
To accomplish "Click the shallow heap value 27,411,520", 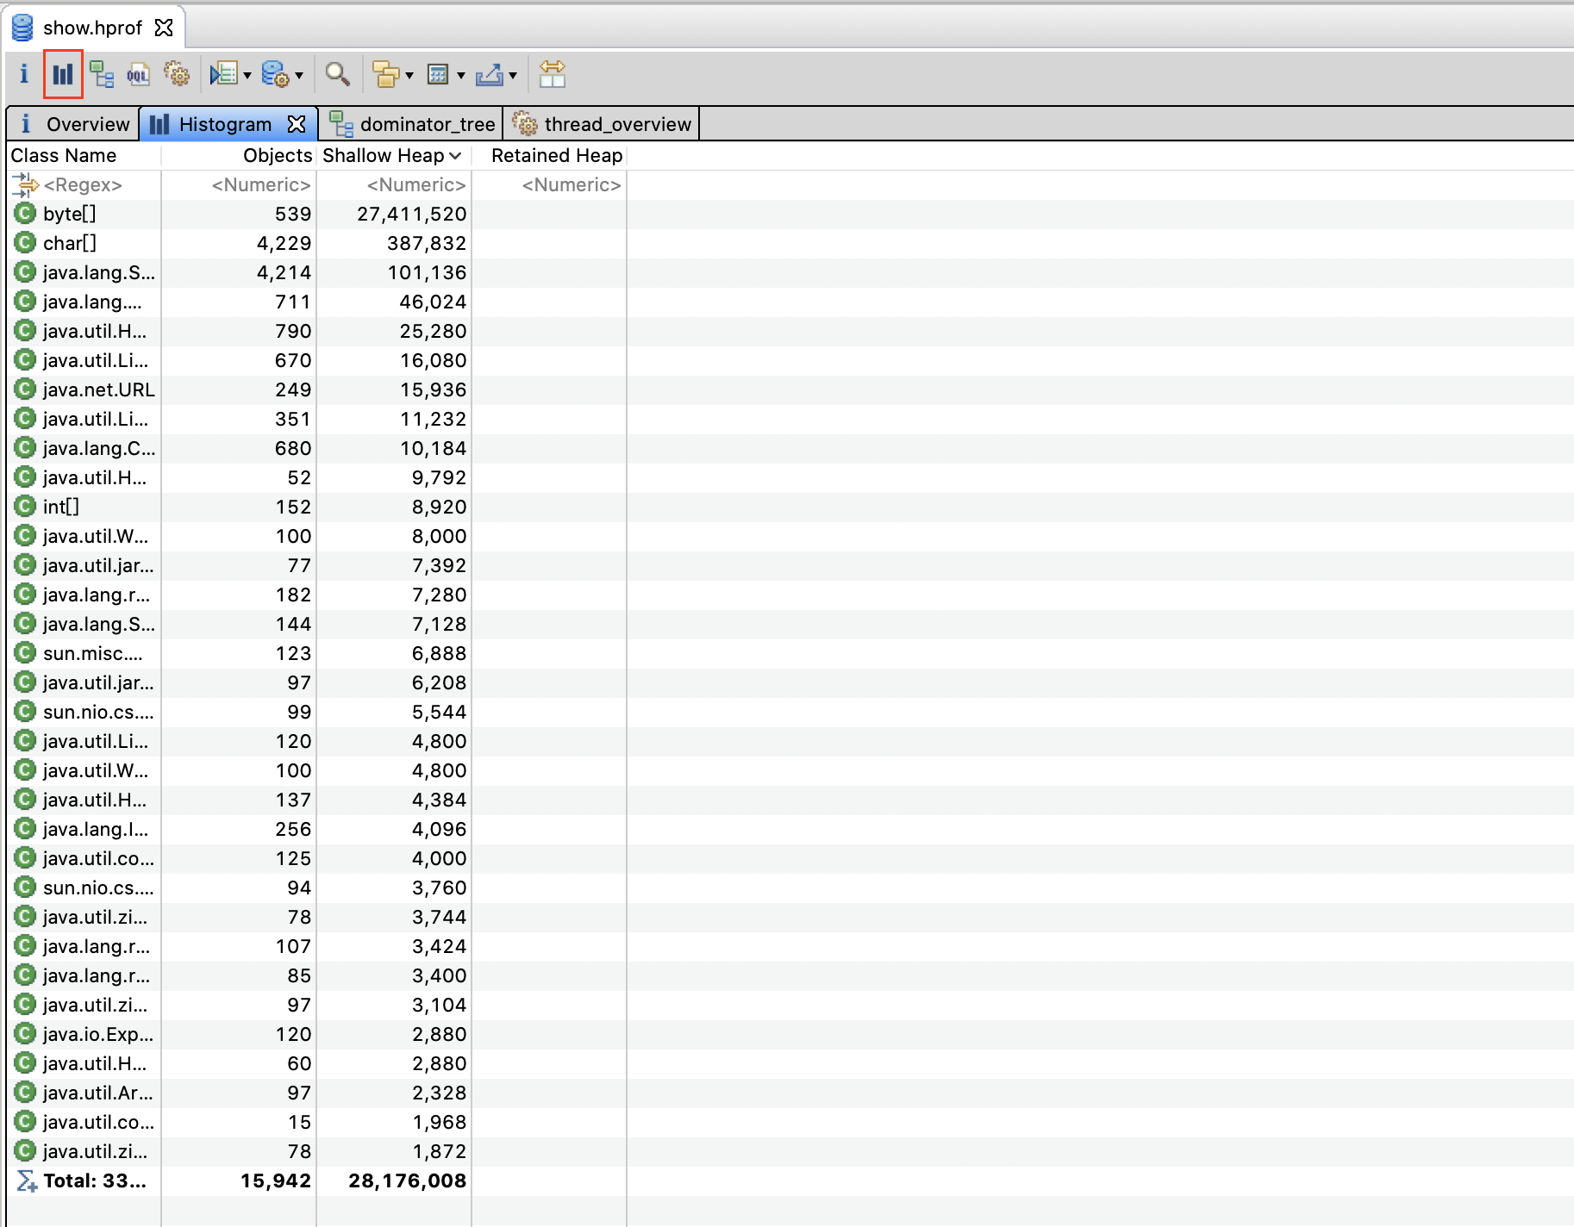I will pyautogui.click(x=412, y=214).
